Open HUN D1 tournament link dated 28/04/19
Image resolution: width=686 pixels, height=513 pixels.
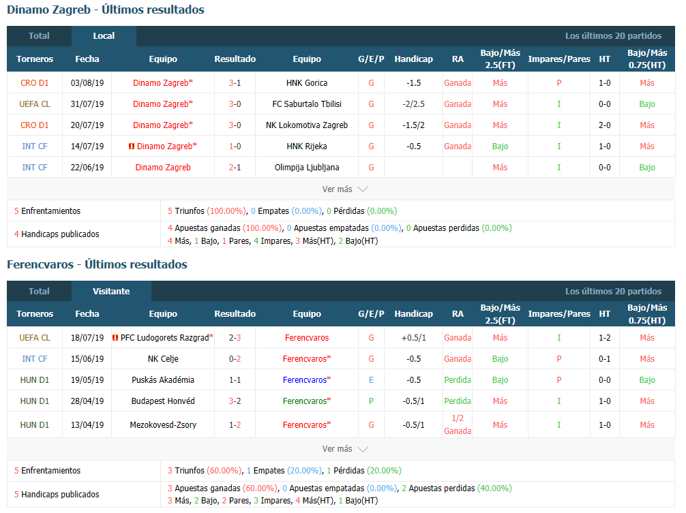click(35, 401)
